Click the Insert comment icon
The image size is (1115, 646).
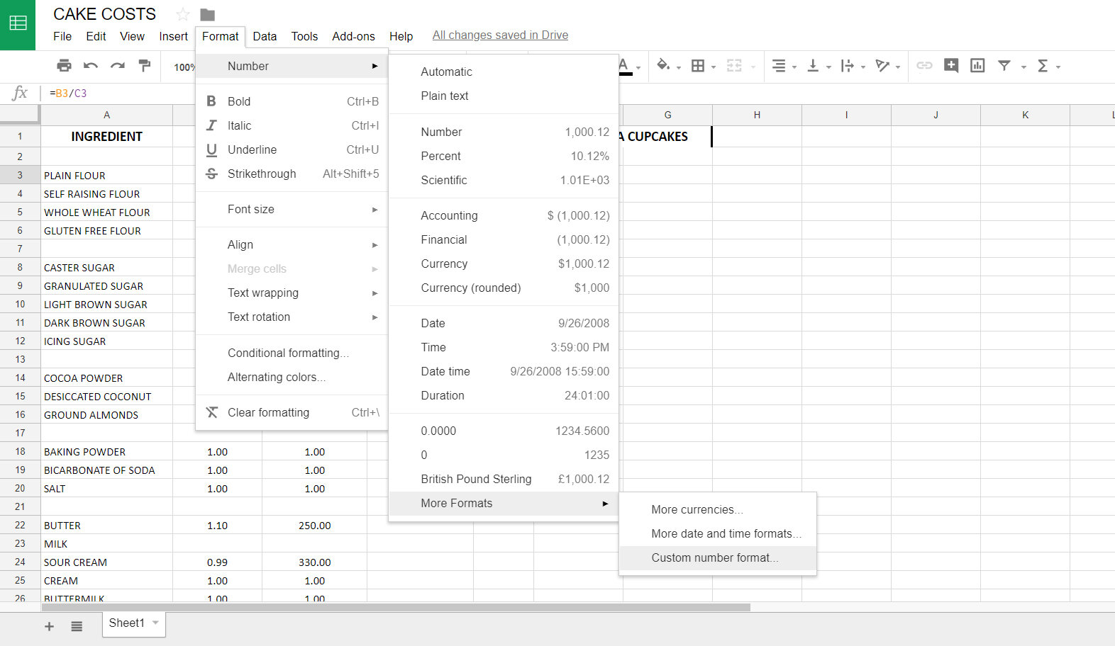click(x=951, y=66)
